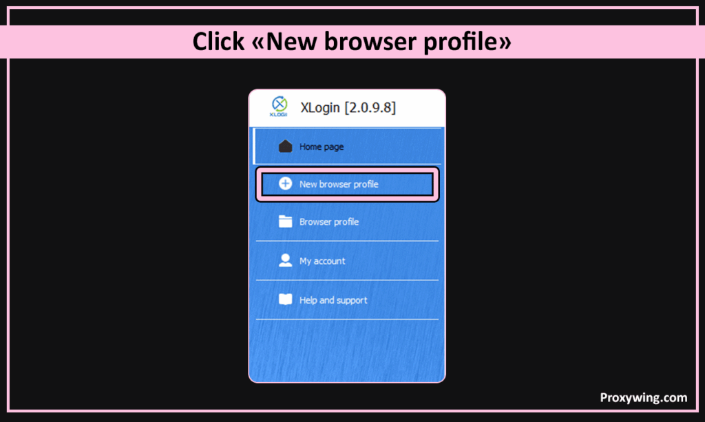Click the XLogin logo icon in the title bar
Image resolution: width=705 pixels, height=422 pixels.
coord(280,107)
